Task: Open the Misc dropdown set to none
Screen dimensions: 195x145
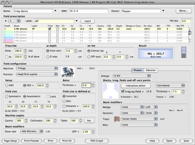Action: pos(139,125)
